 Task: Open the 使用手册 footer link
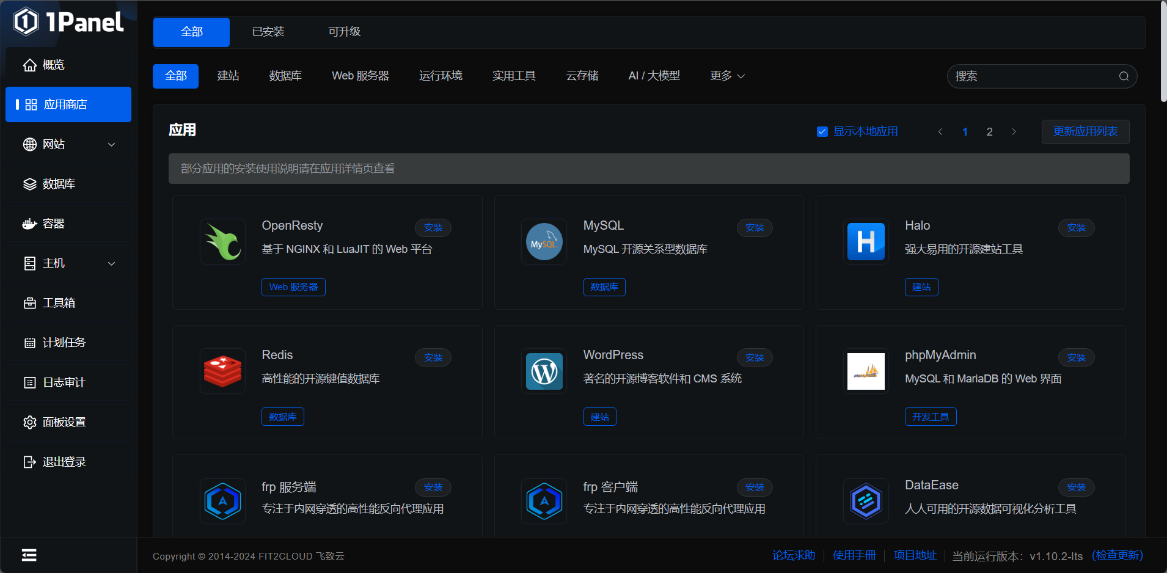click(854, 555)
